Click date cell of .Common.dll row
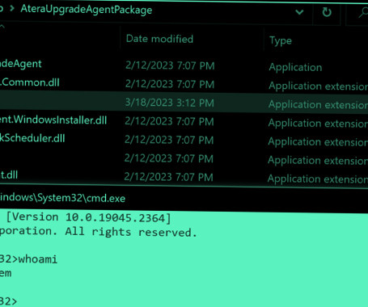This screenshot has width=368, height=307. point(170,84)
